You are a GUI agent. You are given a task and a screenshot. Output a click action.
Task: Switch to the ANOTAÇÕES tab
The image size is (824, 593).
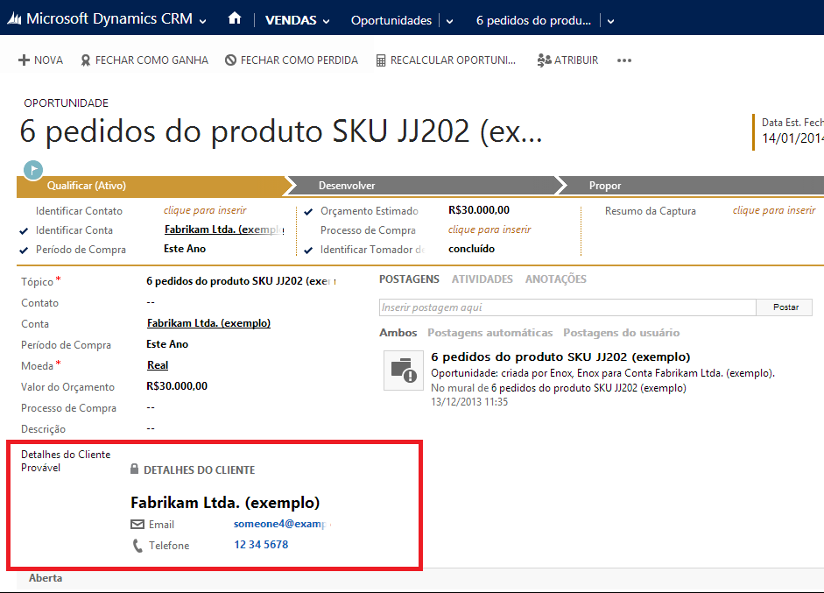click(555, 279)
